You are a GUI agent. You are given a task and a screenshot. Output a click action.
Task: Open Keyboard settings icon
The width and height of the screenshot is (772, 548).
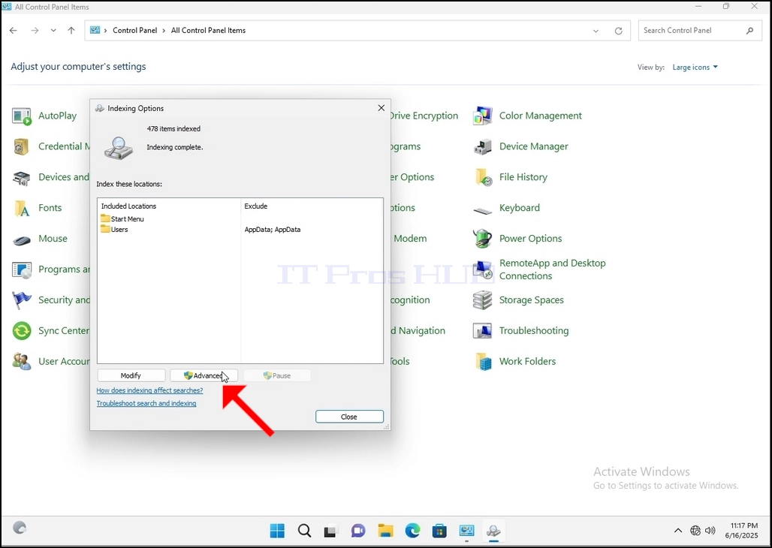coord(482,209)
